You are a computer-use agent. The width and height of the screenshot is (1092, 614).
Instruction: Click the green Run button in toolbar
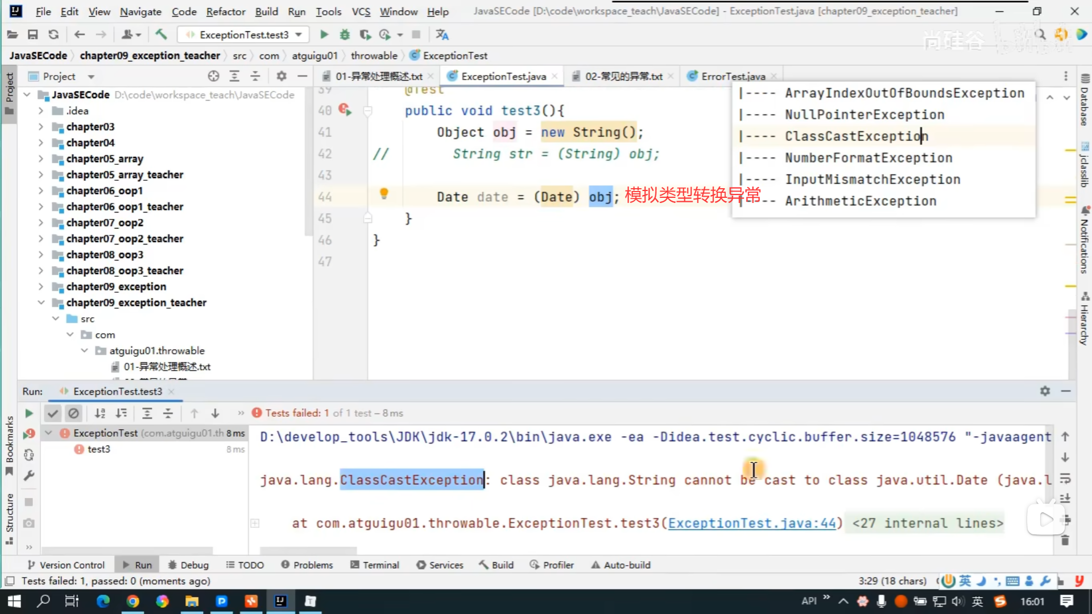coord(324,35)
